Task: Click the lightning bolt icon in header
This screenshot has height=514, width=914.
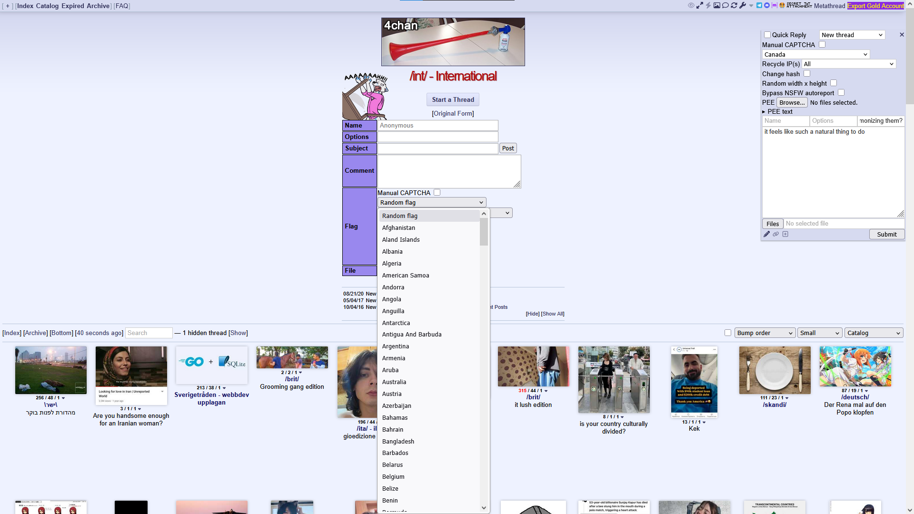Action: click(x=708, y=6)
